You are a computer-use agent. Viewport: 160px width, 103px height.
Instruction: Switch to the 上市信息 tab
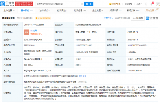[9, 10]
